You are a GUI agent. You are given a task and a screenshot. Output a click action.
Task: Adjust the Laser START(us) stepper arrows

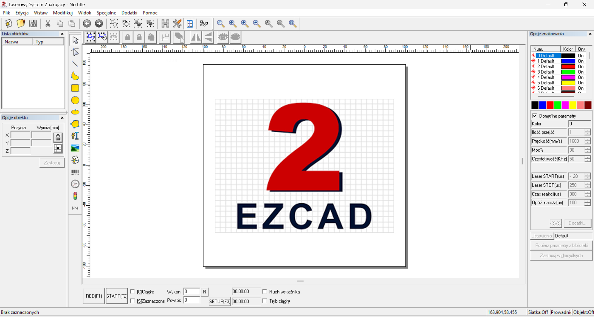point(587,176)
